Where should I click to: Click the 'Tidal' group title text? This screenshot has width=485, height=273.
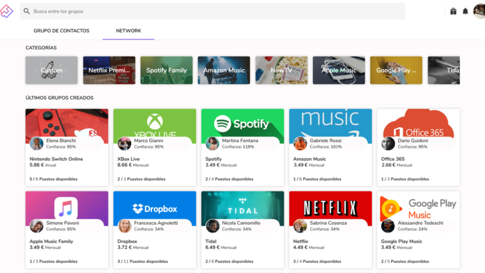[x=211, y=241]
